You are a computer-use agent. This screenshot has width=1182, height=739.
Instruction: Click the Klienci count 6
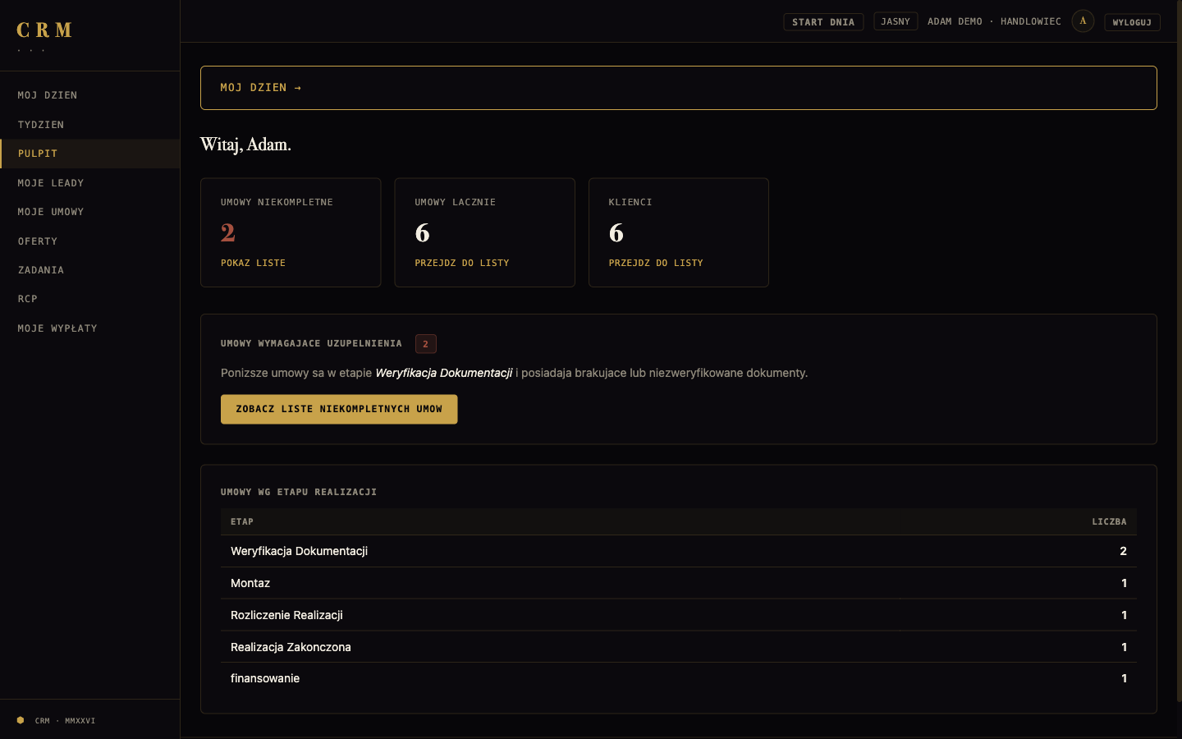pos(616,233)
